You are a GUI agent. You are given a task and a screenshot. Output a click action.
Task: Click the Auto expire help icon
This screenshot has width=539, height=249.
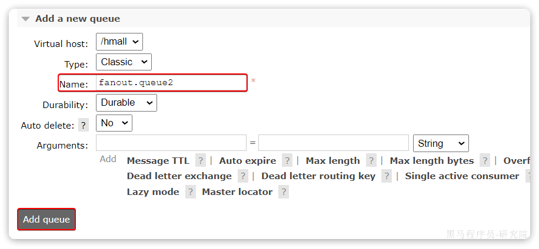coord(287,161)
